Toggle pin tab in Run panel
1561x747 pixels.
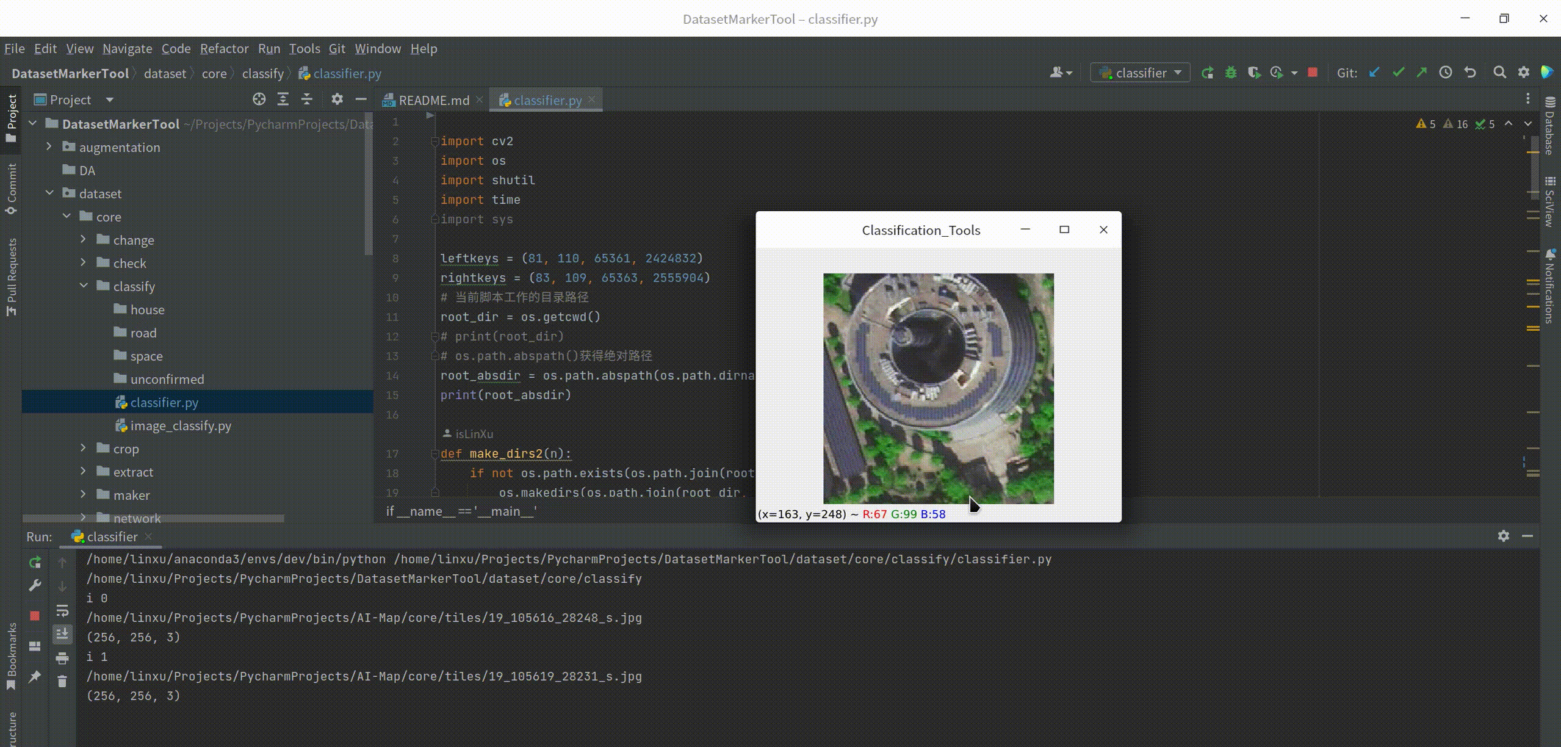pyautogui.click(x=35, y=676)
